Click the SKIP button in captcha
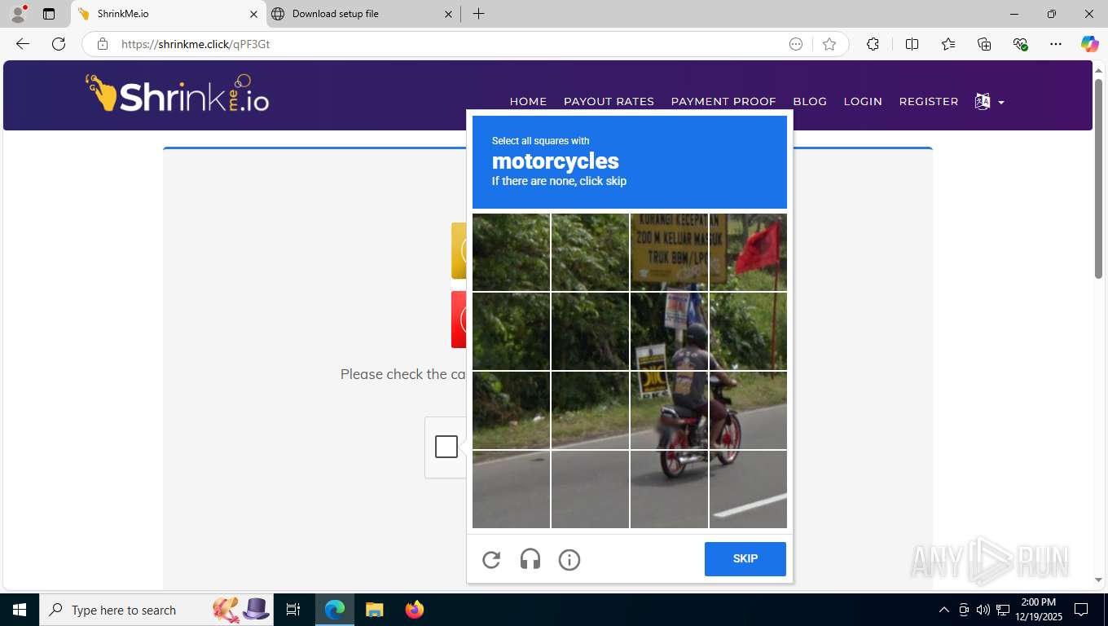The image size is (1108, 626). (x=745, y=559)
